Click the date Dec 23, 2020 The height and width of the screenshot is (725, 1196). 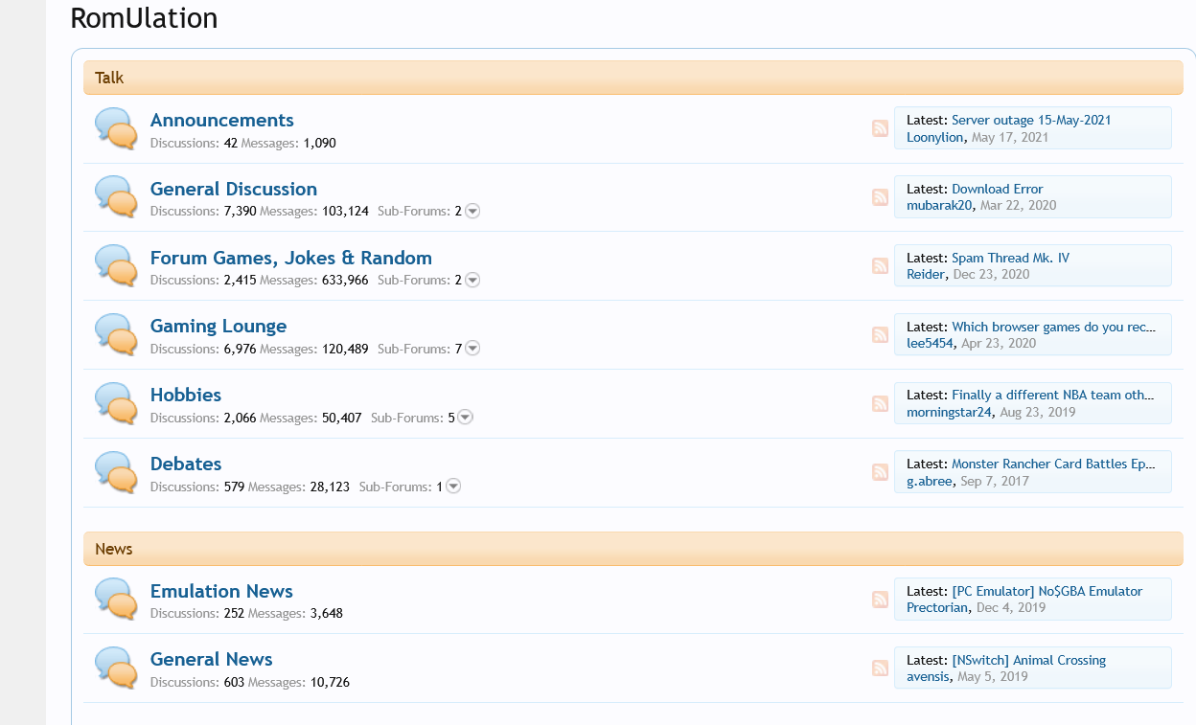992,274
